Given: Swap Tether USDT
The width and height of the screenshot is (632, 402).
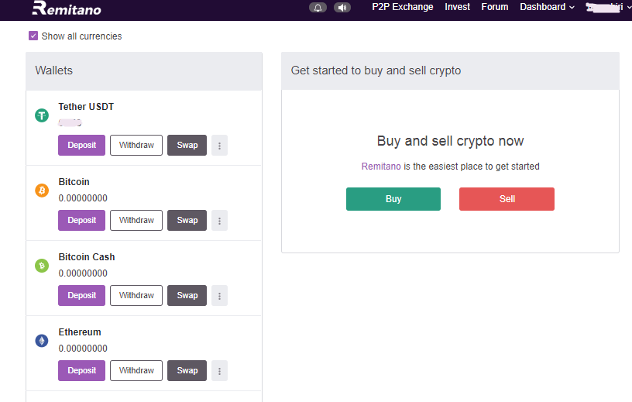Looking at the screenshot, I should (x=187, y=145).
